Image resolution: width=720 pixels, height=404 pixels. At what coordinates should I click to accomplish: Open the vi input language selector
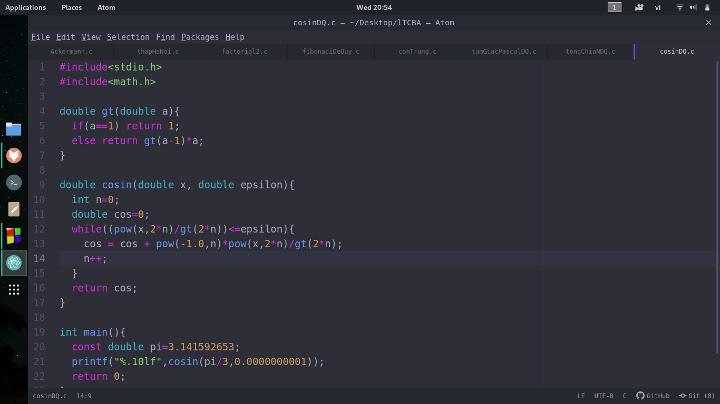[x=658, y=7]
